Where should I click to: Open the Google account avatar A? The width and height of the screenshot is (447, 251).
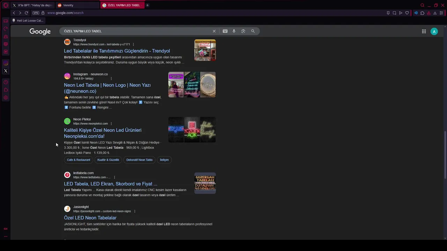[434, 31]
